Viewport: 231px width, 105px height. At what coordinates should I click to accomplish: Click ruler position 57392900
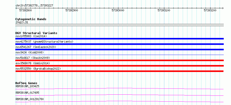tap(72, 10)
